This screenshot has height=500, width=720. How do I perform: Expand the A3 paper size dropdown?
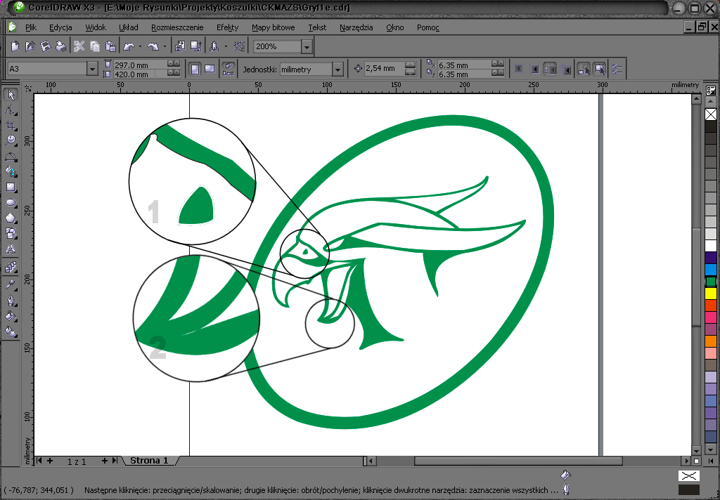point(92,69)
